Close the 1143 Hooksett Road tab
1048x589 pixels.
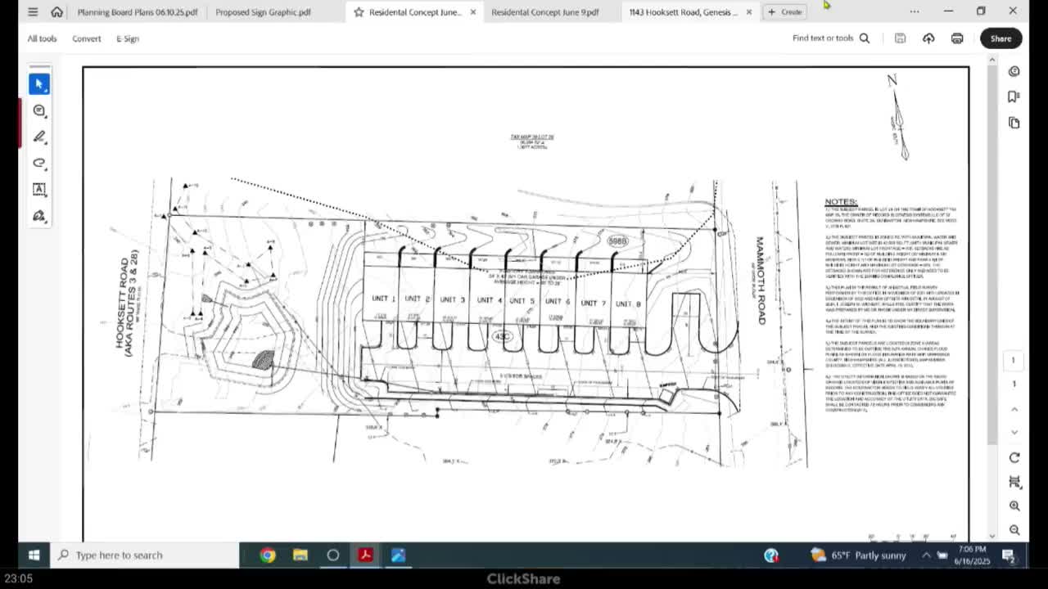pyautogui.click(x=748, y=12)
